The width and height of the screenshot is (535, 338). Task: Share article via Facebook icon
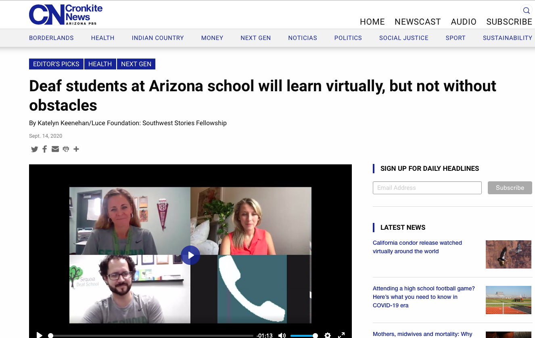(45, 149)
